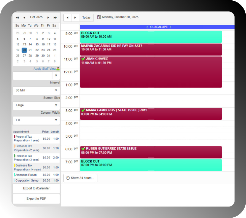246x218 pixels.
Task: Open the Interval dropdown showing 30 Min
Action: [36, 90]
